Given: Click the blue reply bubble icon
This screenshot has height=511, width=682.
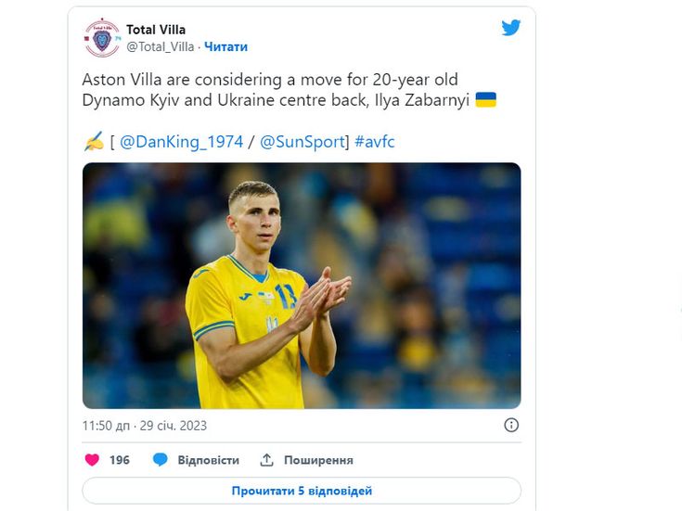Looking at the screenshot, I should 160,460.
